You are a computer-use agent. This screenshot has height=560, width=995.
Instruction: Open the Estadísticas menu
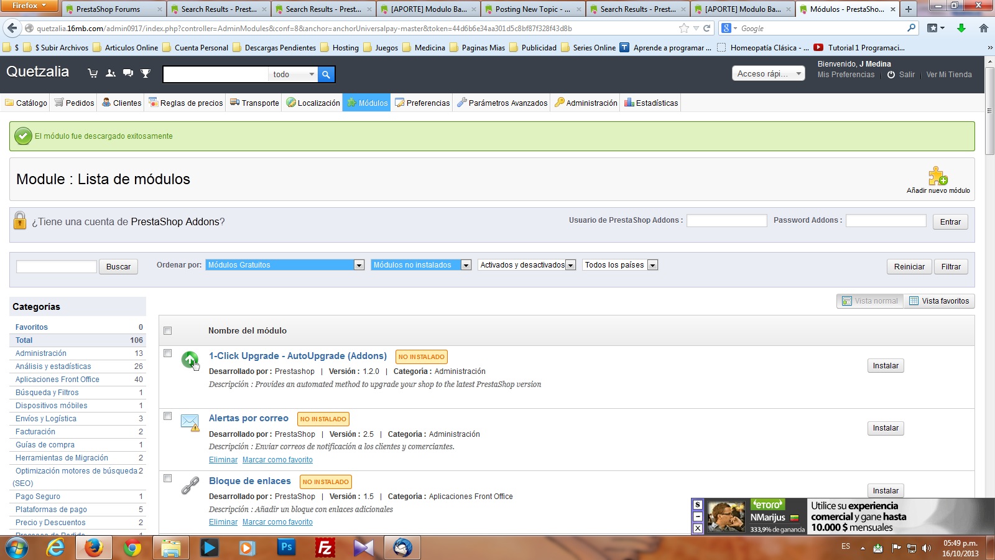coord(650,103)
